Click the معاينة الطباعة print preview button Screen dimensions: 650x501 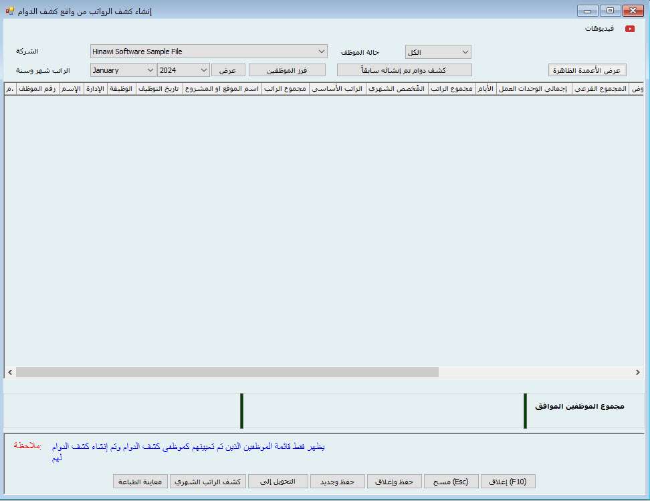point(140,482)
